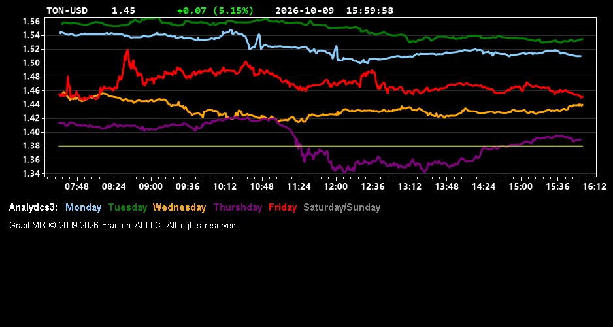The image size is (613, 327).
Task: Click the 14:24 time axis label
Action: [484, 187]
